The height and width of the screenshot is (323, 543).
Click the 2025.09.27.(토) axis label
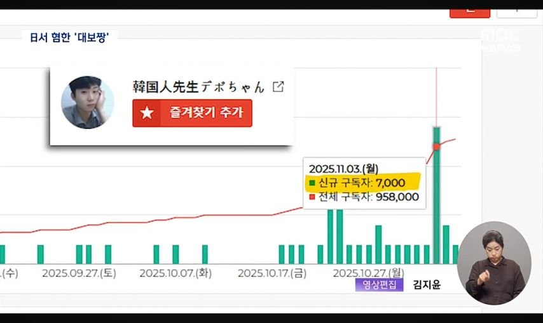coord(79,274)
